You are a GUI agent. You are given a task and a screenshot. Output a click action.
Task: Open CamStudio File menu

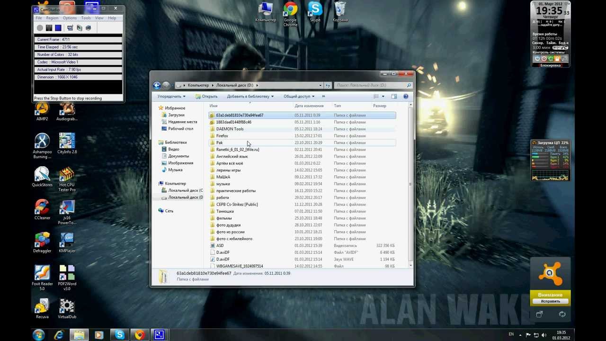(39, 18)
